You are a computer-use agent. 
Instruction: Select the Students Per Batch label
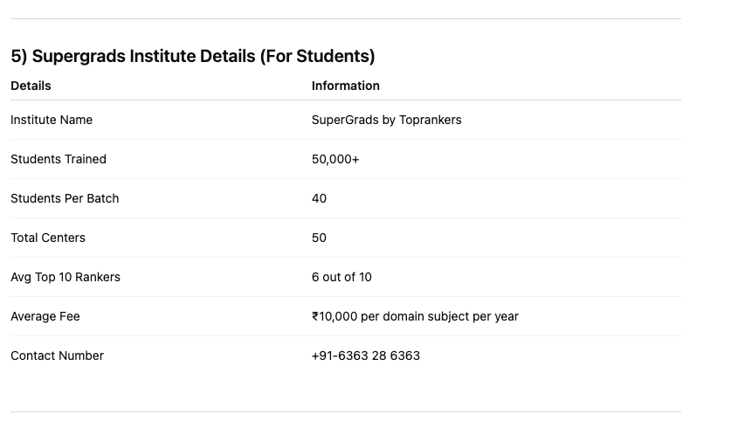click(x=65, y=198)
